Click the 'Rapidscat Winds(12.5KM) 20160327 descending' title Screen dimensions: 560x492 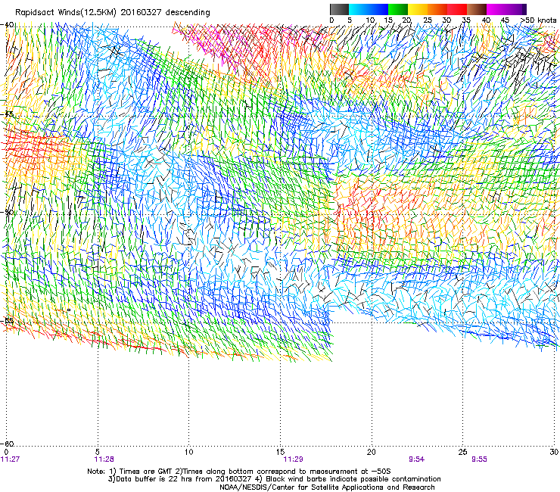113,13
